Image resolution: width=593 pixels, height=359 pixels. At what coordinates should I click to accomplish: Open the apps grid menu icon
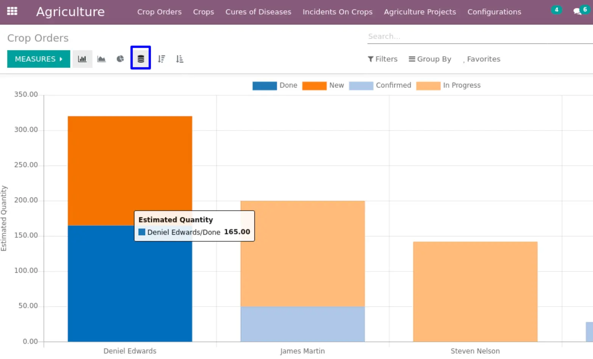[12, 11]
